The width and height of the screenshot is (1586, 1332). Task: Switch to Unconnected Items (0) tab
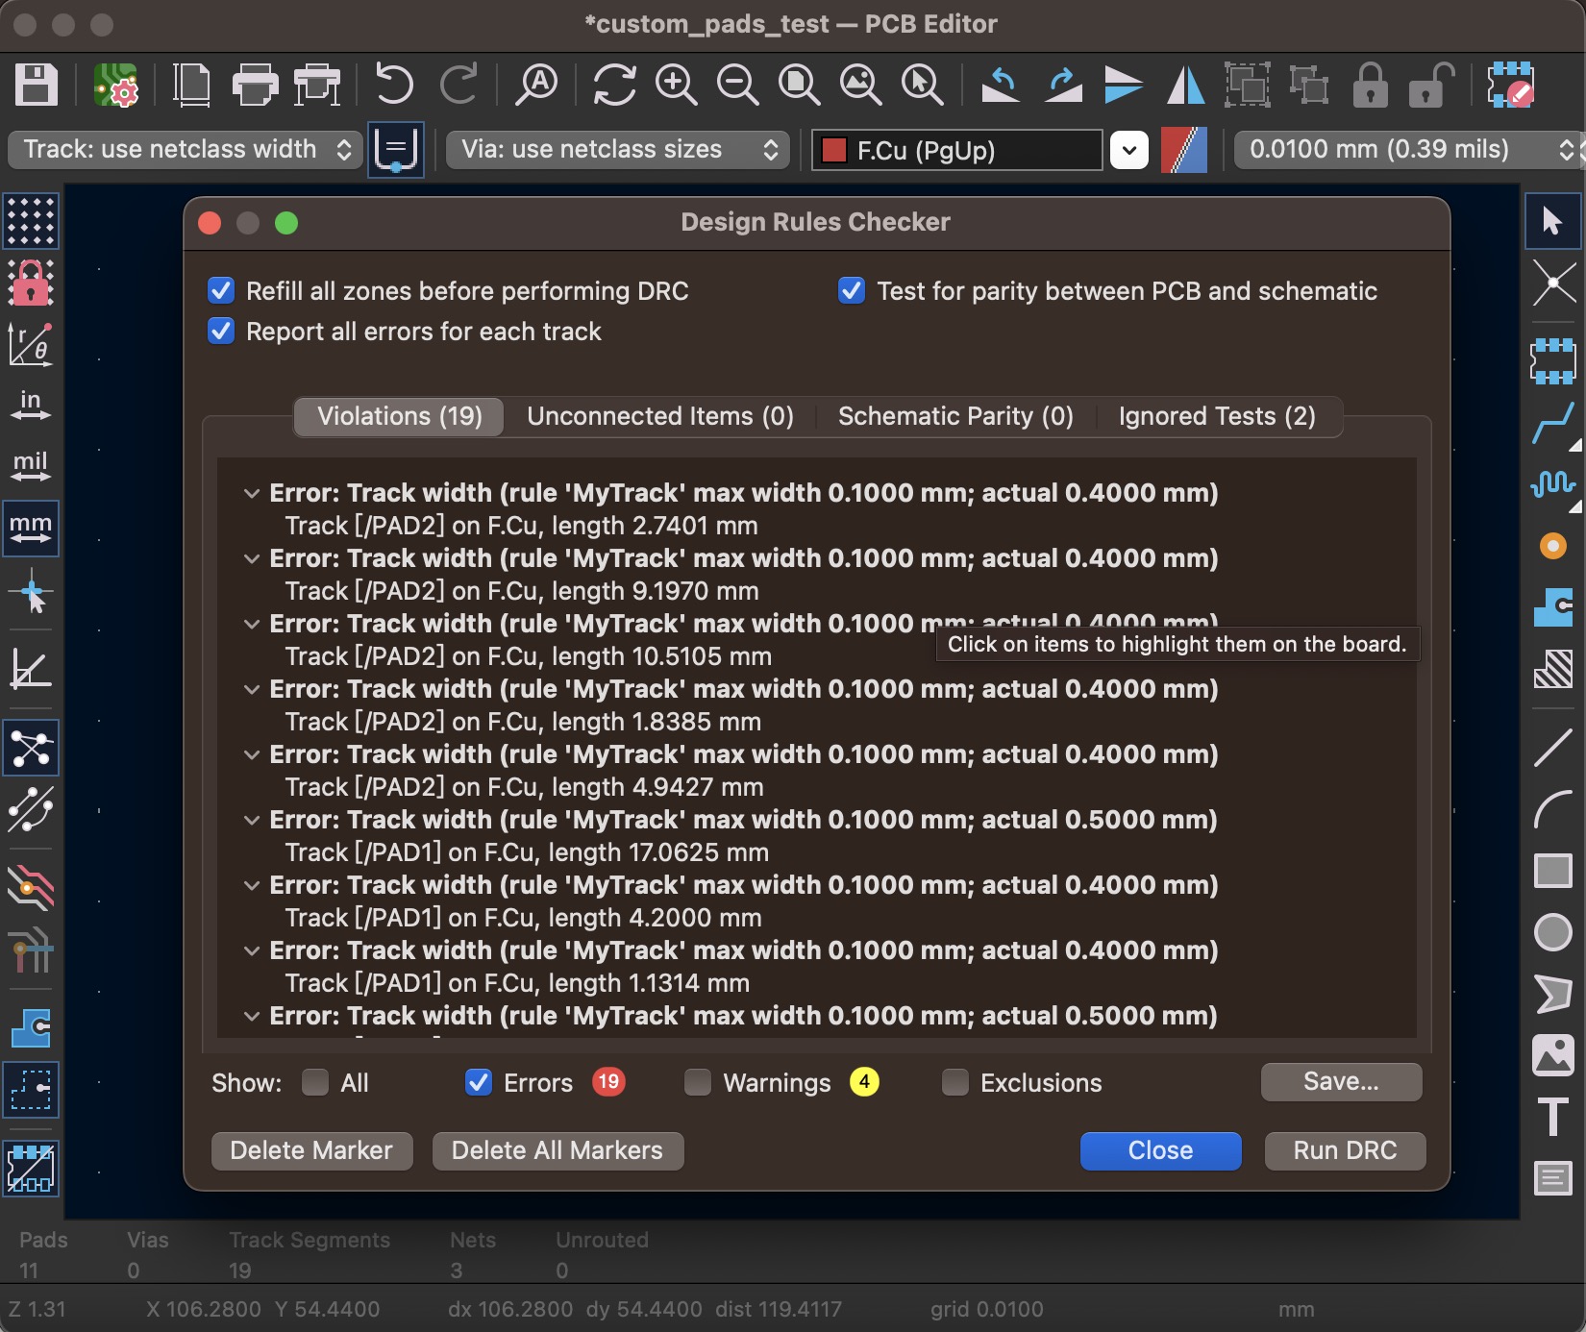pos(660,416)
